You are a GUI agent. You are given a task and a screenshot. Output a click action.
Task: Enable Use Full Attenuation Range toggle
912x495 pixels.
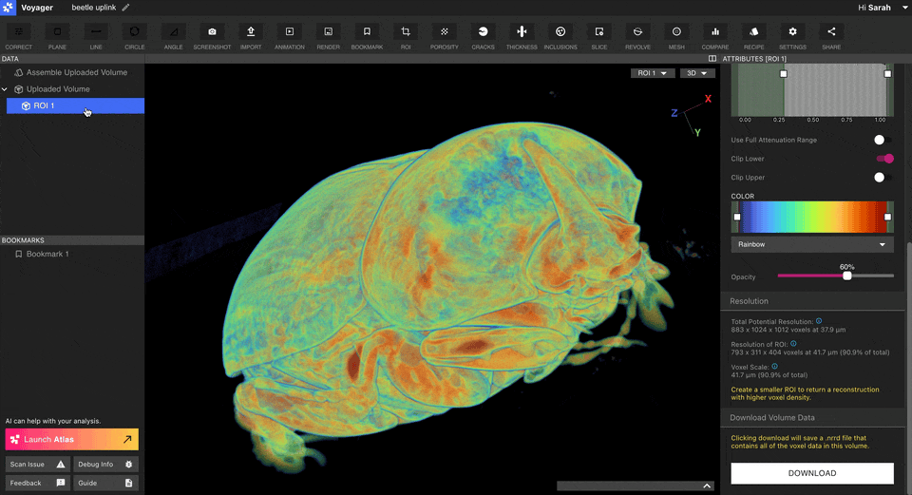[x=883, y=140]
